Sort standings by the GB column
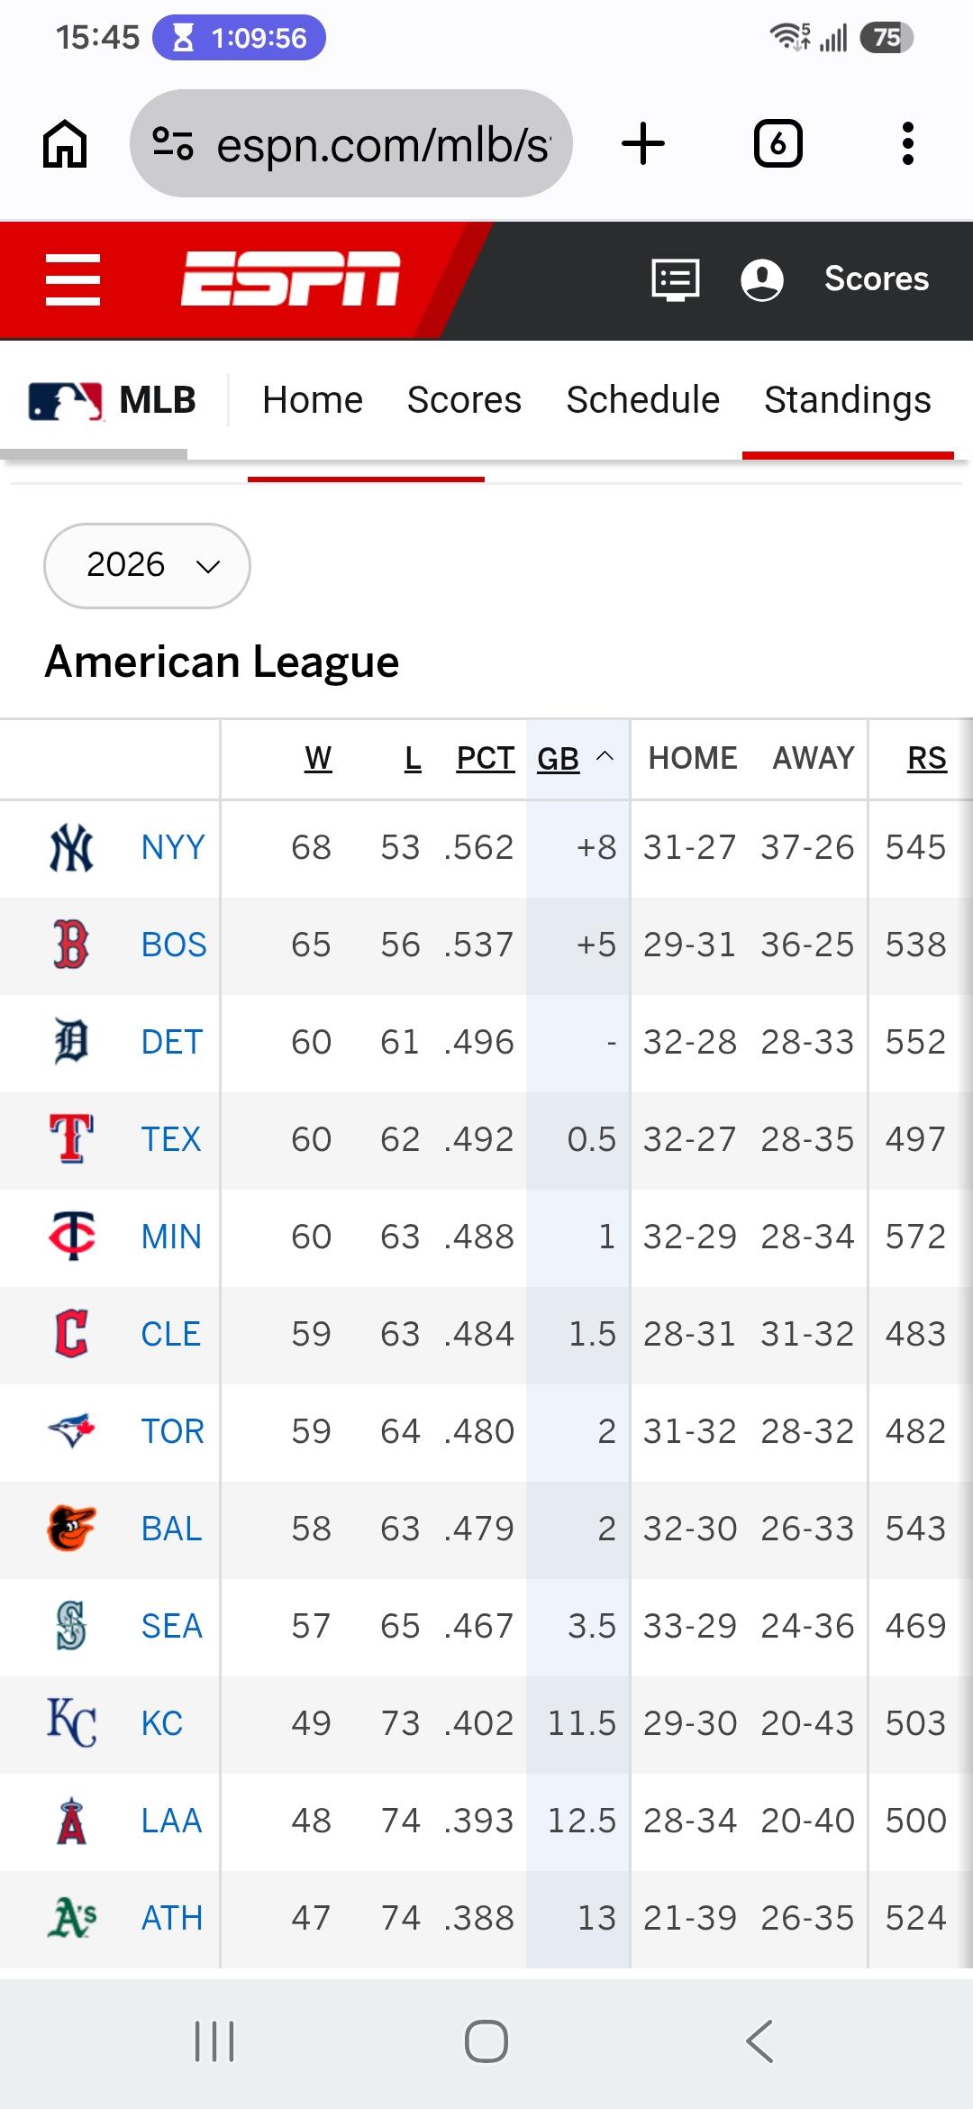973x2109 pixels. (x=559, y=759)
